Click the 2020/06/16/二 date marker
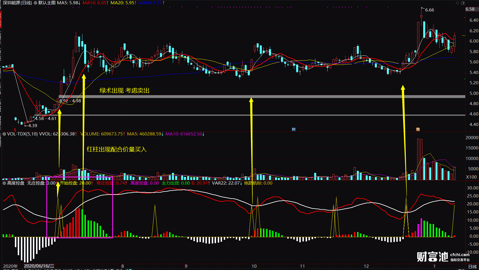This screenshot has width=479, height=270. tap(39, 266)
